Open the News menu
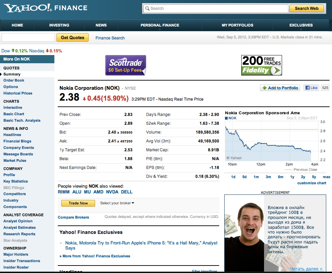The width and height of the screenshot is (332, 273). tap(101, 25)
